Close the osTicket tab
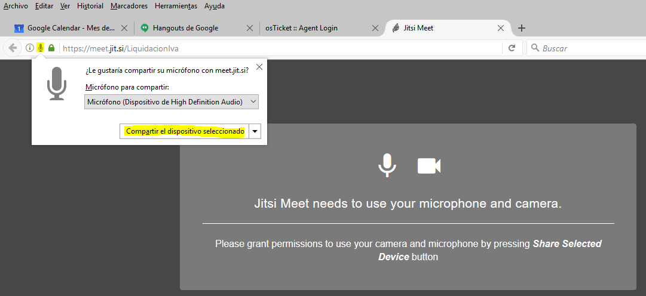Viewport: 646px width, 296px height. click(375, 28)
